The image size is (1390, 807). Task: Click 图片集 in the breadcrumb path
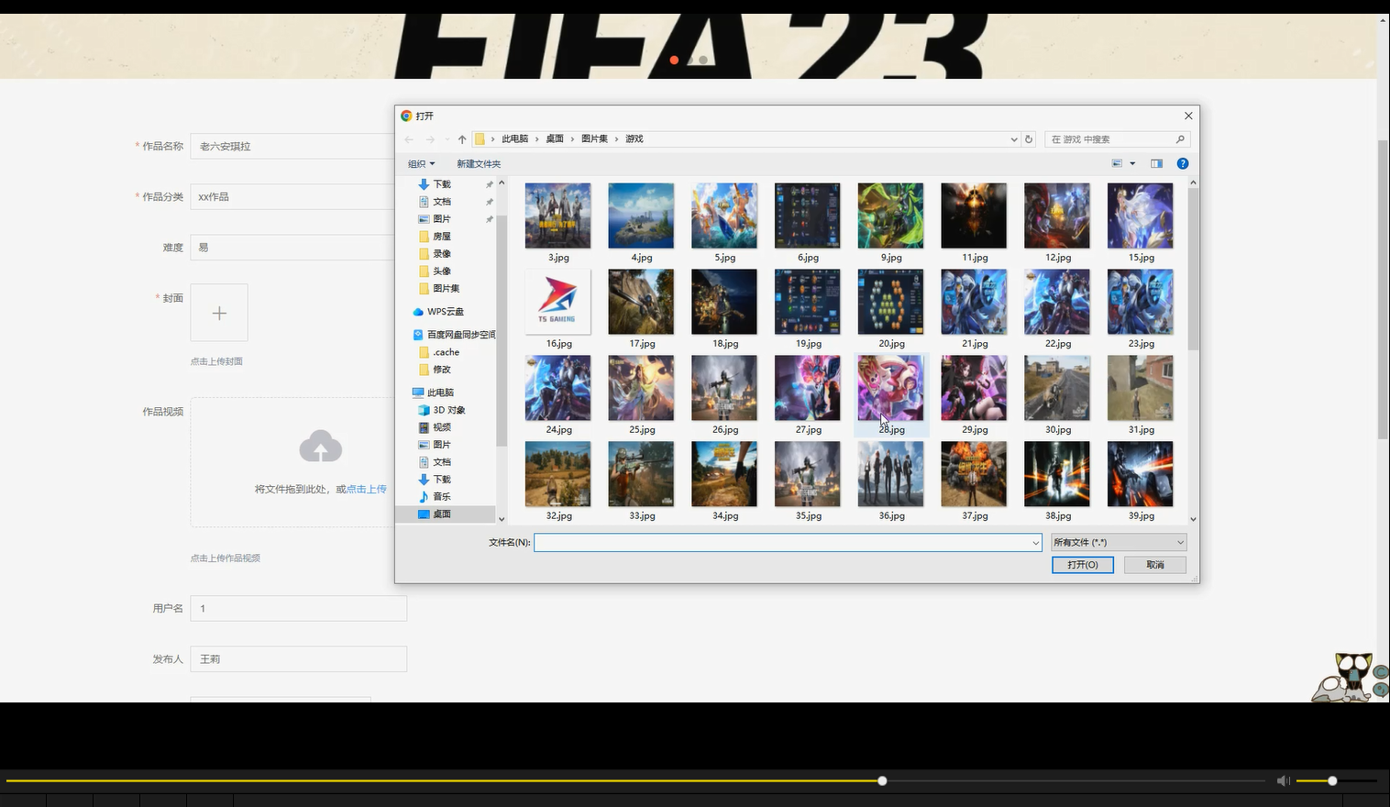tap(594, 139)
